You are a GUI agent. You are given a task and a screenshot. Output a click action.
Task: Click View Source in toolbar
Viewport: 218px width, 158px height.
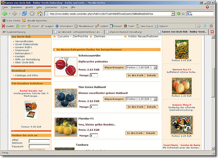coord(145,26)
